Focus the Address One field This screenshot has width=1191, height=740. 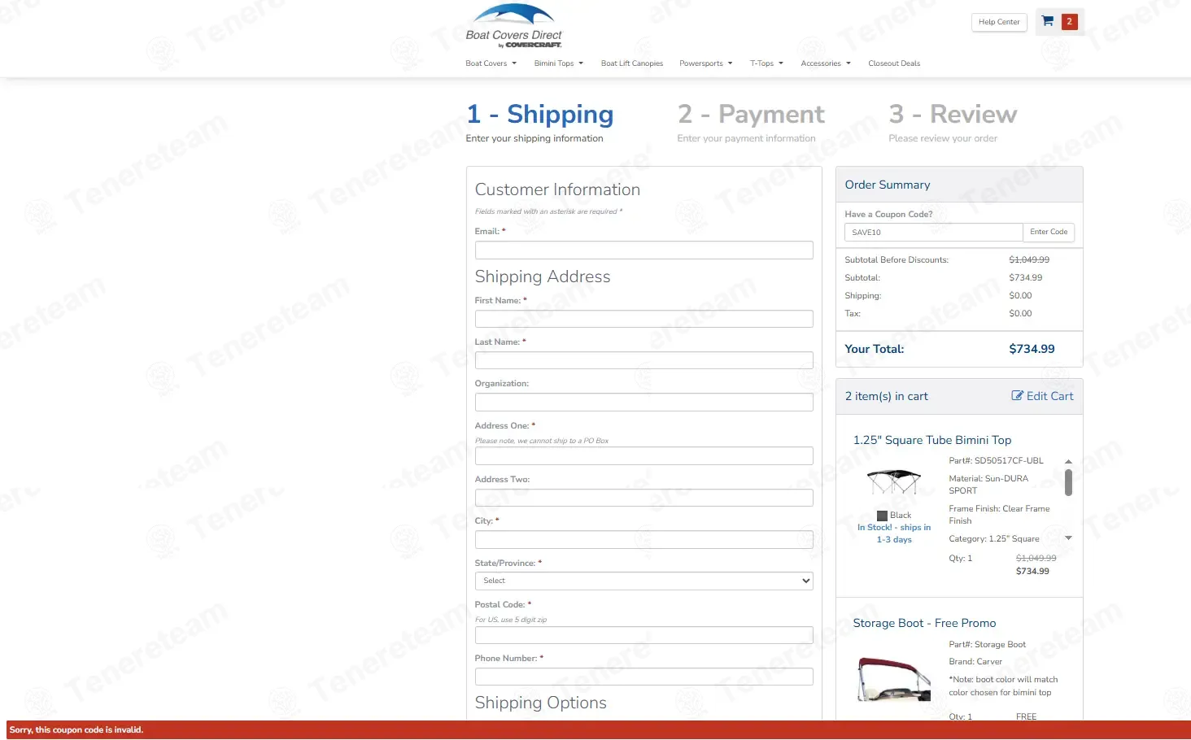click(643, 456)
